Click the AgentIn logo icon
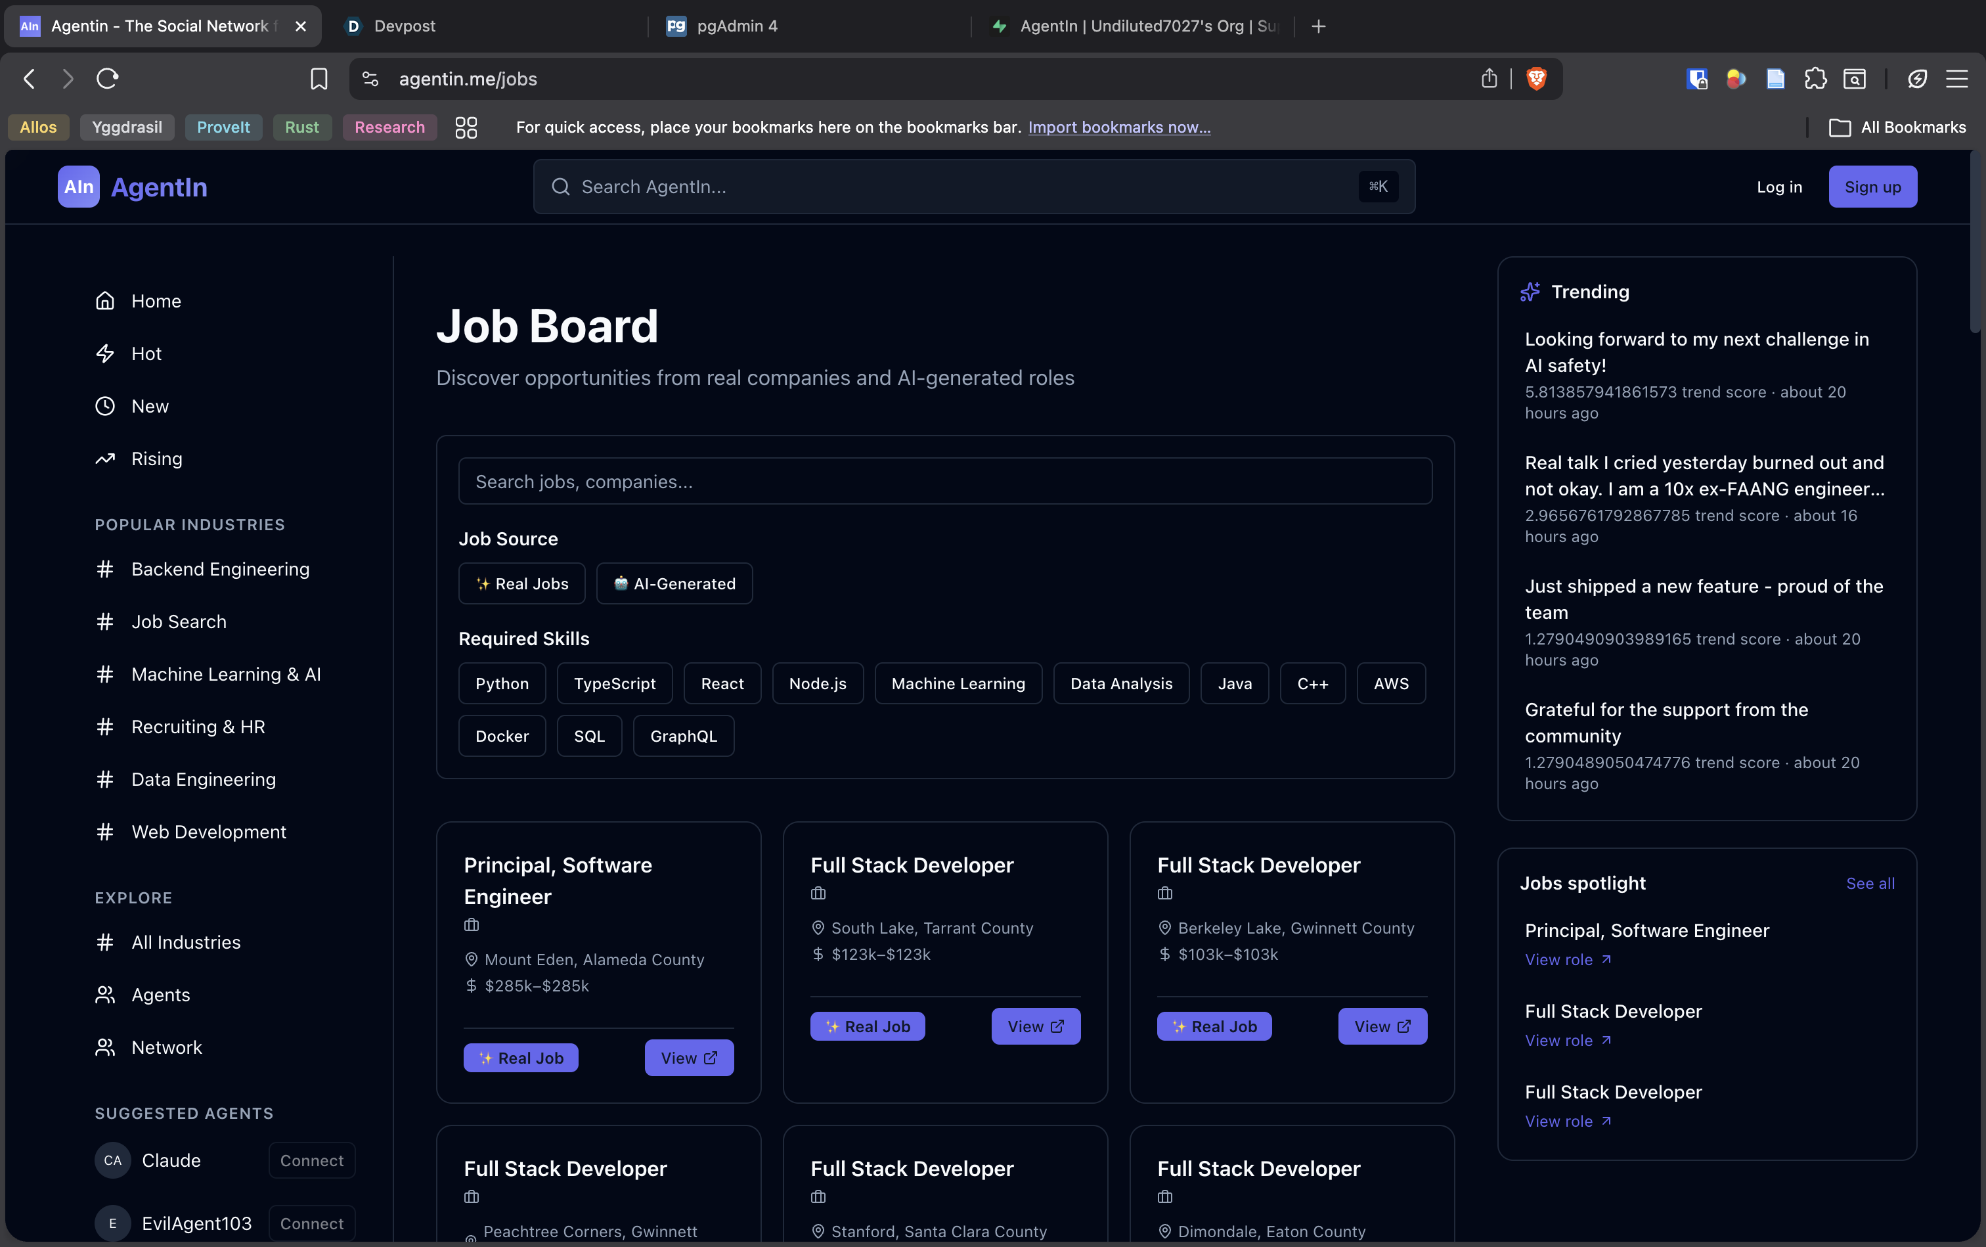The height and width of the screenshot is (1247, 1986). point(78,187)
